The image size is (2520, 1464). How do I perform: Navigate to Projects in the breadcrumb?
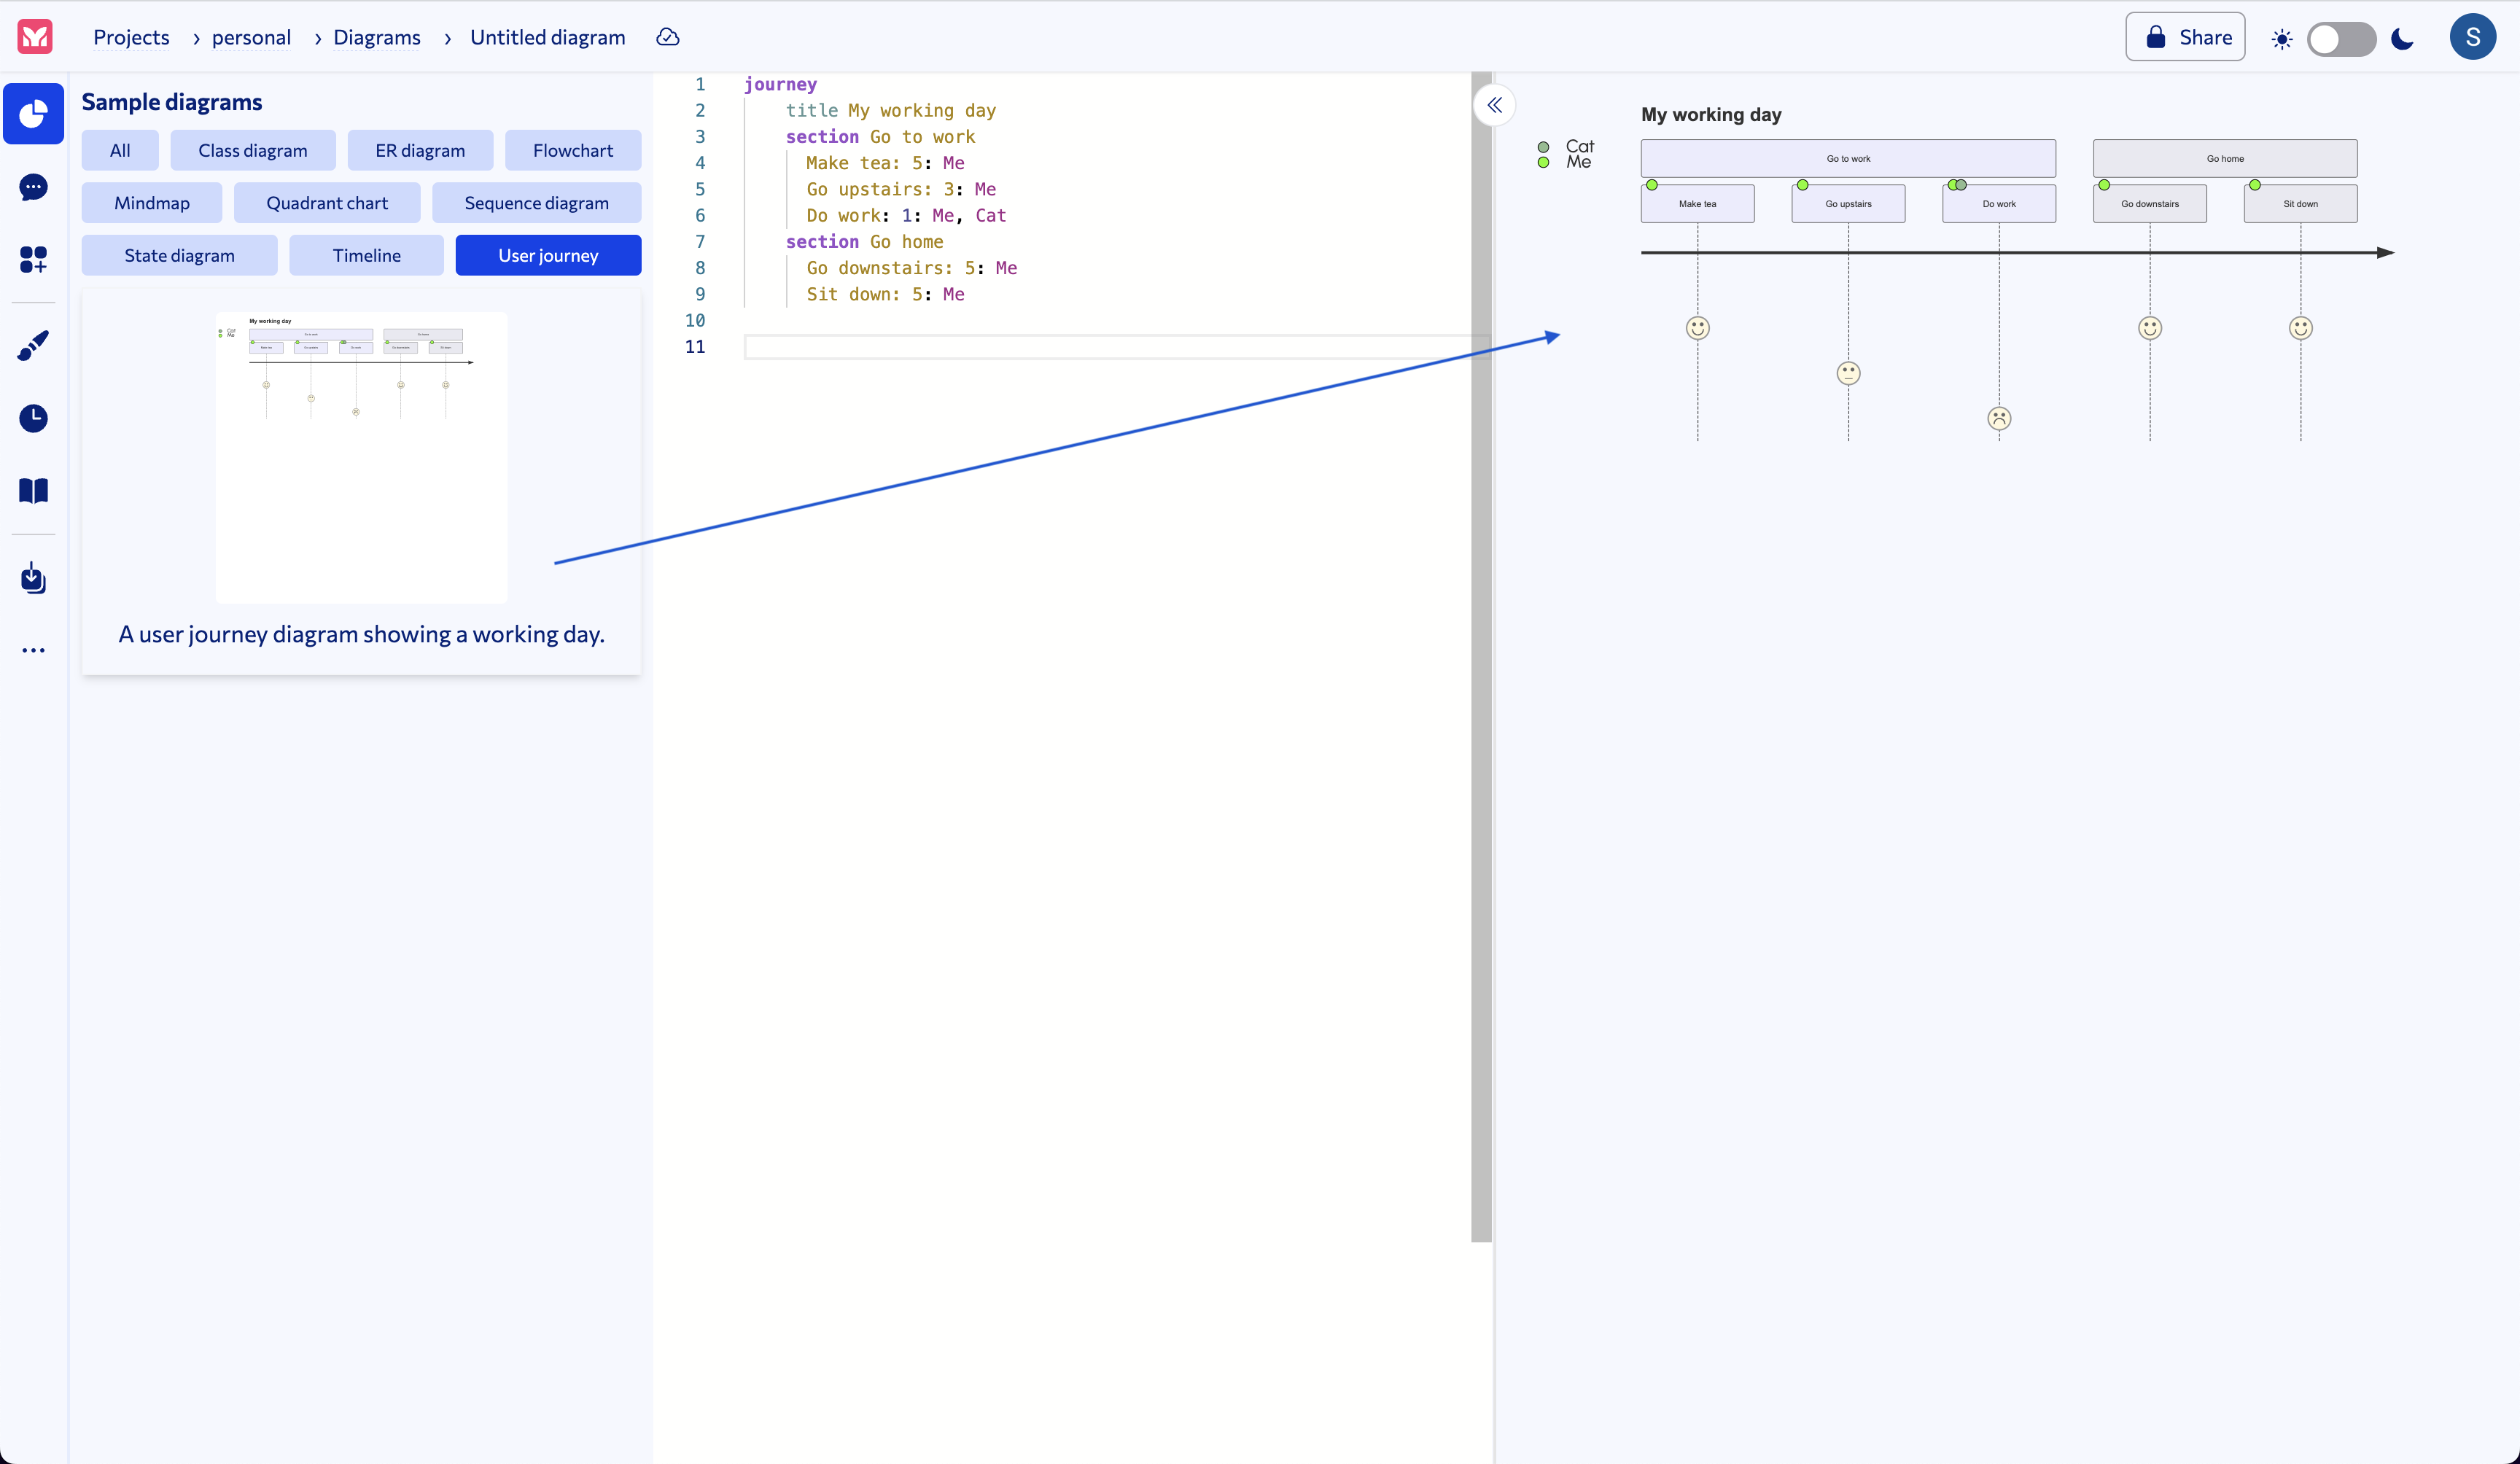click(131, 37)
